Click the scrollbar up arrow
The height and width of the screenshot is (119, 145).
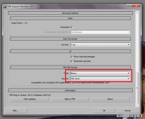(x=137, y=13)
